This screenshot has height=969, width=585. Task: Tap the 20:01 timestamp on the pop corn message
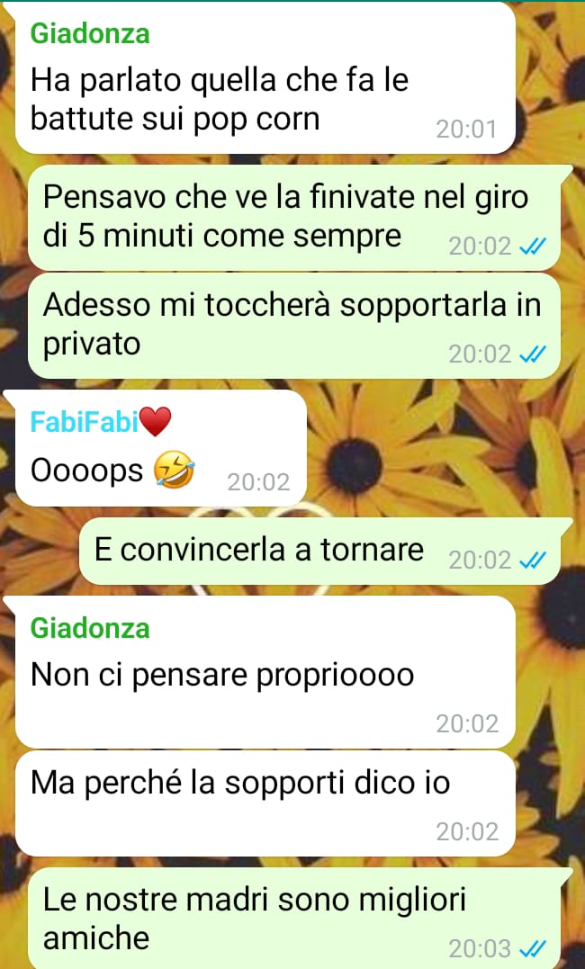click(x=466, y=130)
